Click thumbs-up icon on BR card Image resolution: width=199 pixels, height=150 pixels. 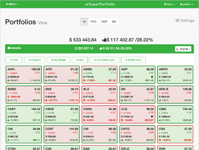point(122,100)
